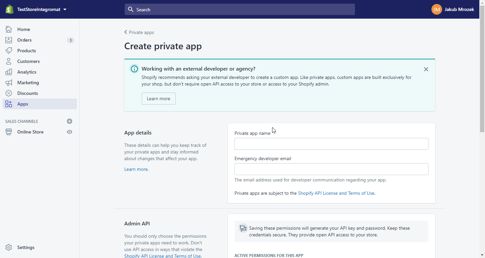Select Apps in the sidebar
The image size is (485, 258).
click(40, 104)
